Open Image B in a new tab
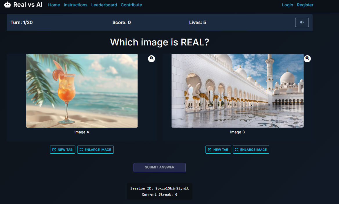The height and width of the screenshot is (204, 339). (218, 150)
